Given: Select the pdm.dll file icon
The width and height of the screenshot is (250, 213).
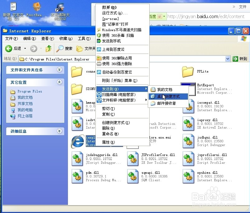Looking at the screenshot, I should (77, 176).
